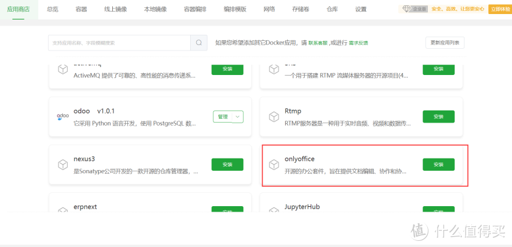Click the onlyoffice description text
512x247 pixels.
coord(346,171)
